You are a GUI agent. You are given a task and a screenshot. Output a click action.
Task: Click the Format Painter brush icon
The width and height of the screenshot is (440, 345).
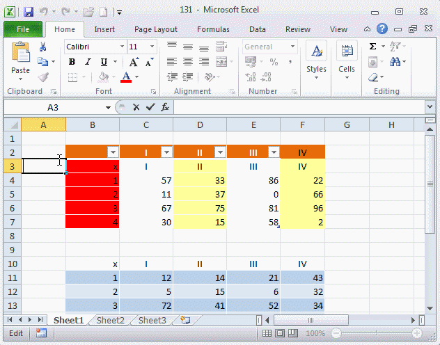coord(43,77)
